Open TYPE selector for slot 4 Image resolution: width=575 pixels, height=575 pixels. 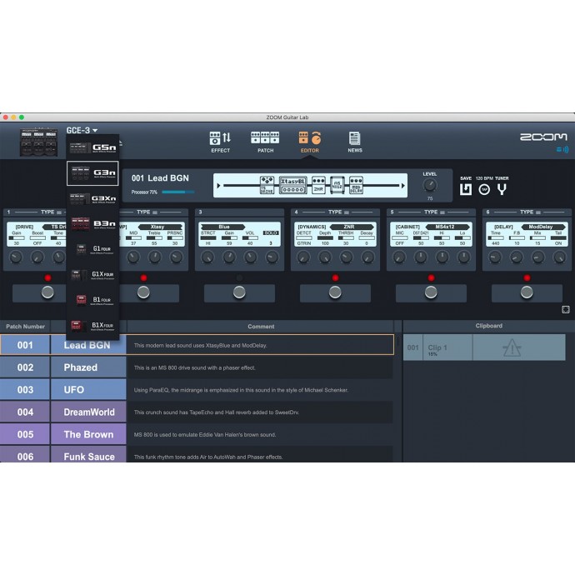tap(335, 212)
